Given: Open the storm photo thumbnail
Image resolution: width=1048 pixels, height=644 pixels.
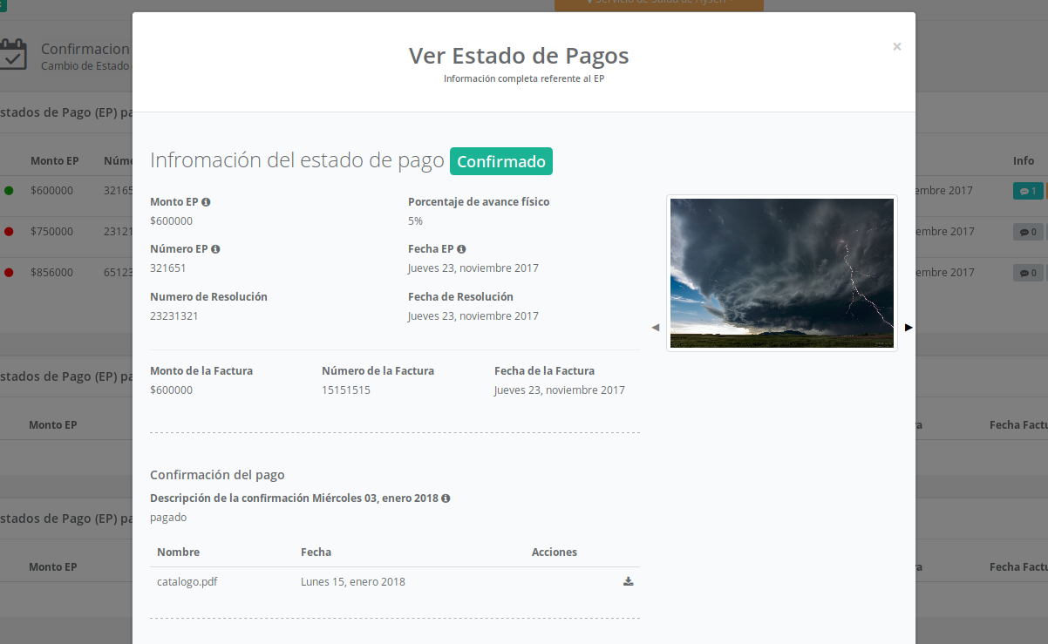Looking at the screenshot, I should [x=781, y=273].
